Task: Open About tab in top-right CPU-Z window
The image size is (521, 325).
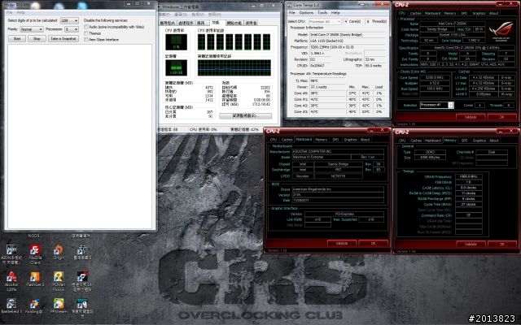Action: click(x=493, y=13)
